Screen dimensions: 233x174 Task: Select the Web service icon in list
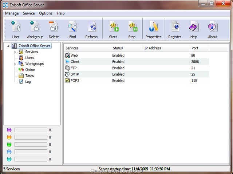point(67,55)
